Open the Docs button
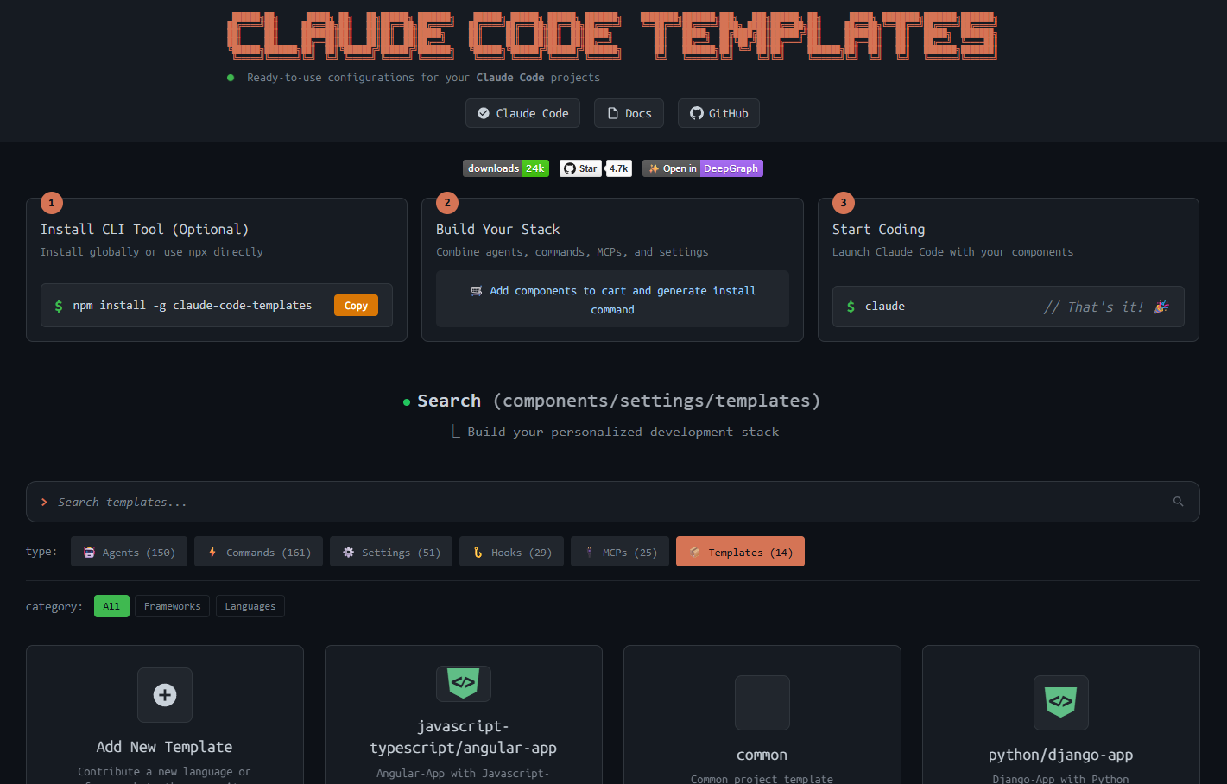The width and height of the screenshot is (1227, 784). (x=629, y=113)
